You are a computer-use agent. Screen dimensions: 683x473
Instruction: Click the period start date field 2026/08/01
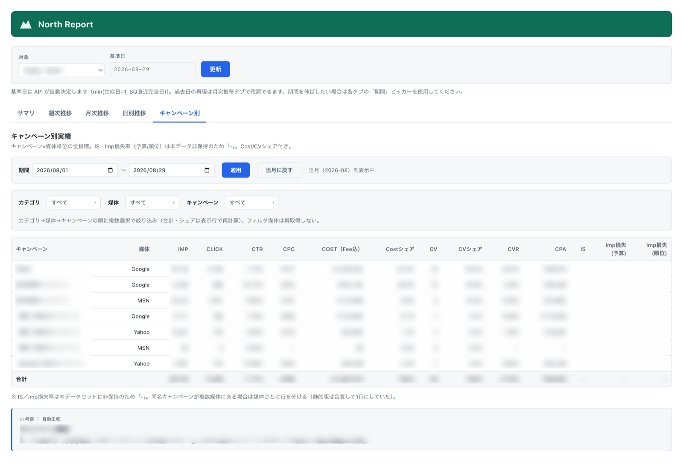click(x=75, y=170)
